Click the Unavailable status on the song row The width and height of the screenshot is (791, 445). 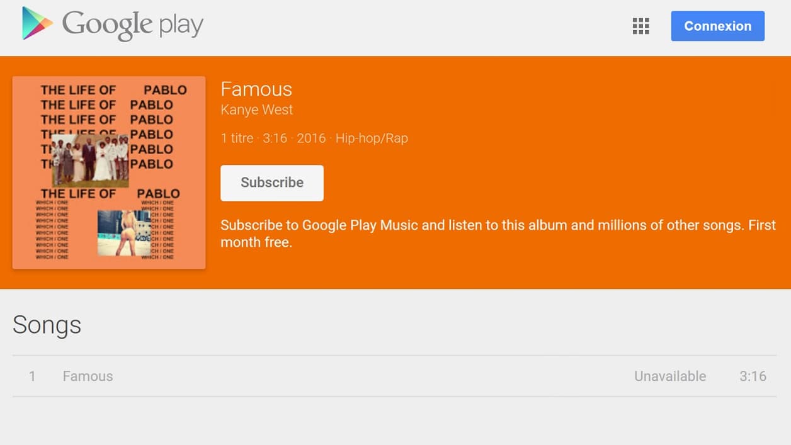670,376
